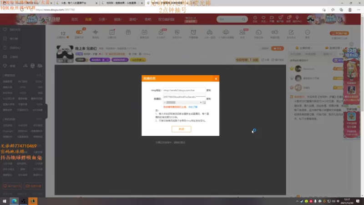The width and height of the screenshot is (364, 205).
Task: Open the blue 'learn more' link in dialog
Action: coord(192,107)
